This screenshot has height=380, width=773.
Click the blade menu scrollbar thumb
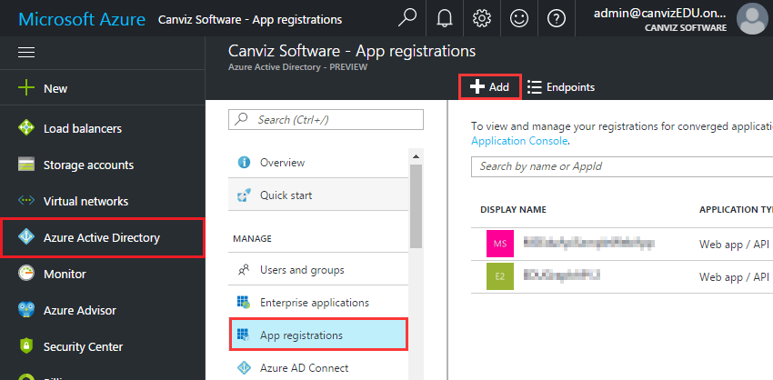(x=416, y=206)
